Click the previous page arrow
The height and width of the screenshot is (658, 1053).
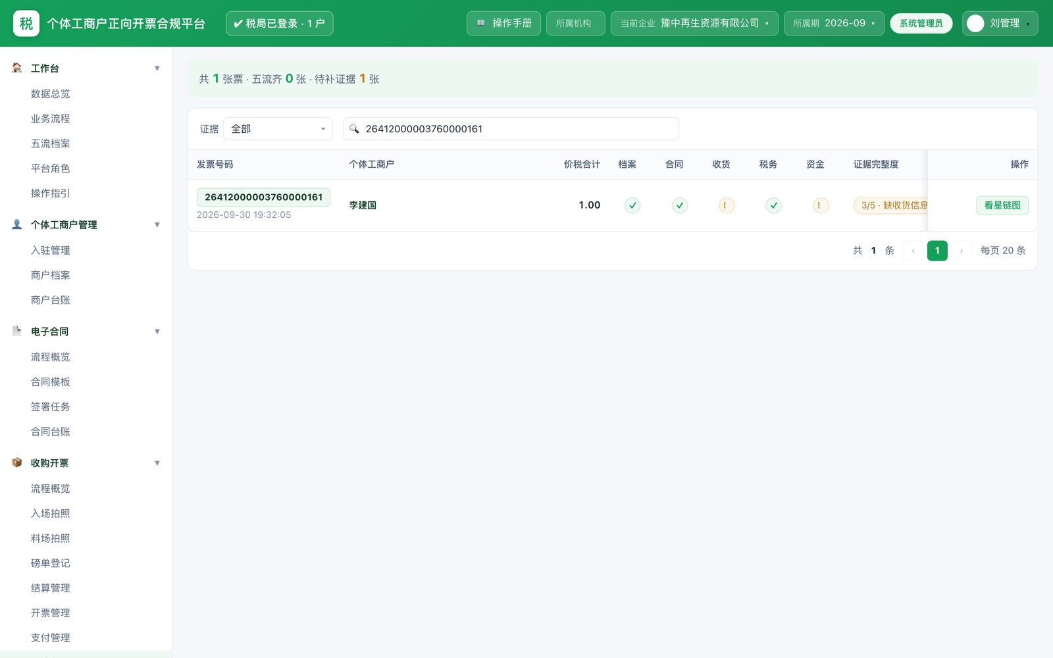click(x=913, y=251)
